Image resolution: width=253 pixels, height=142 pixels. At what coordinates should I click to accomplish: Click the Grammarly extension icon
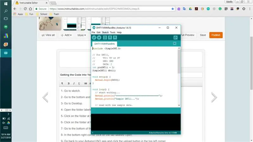tap(220, 9)
